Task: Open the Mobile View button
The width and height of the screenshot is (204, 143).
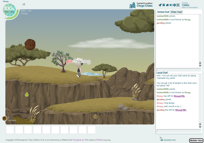Action: pyautogui.click(x=196, y=140)
